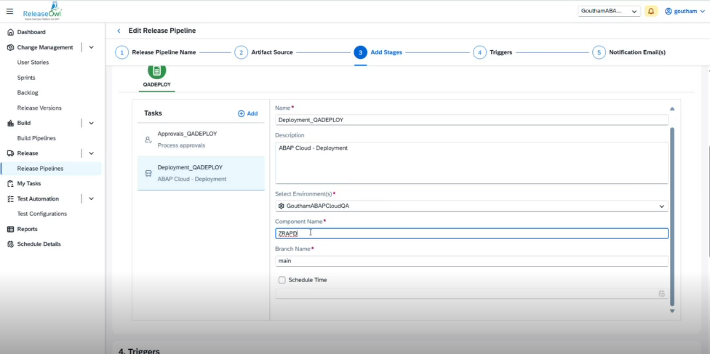Click Add to create a task

coord(247,113)
